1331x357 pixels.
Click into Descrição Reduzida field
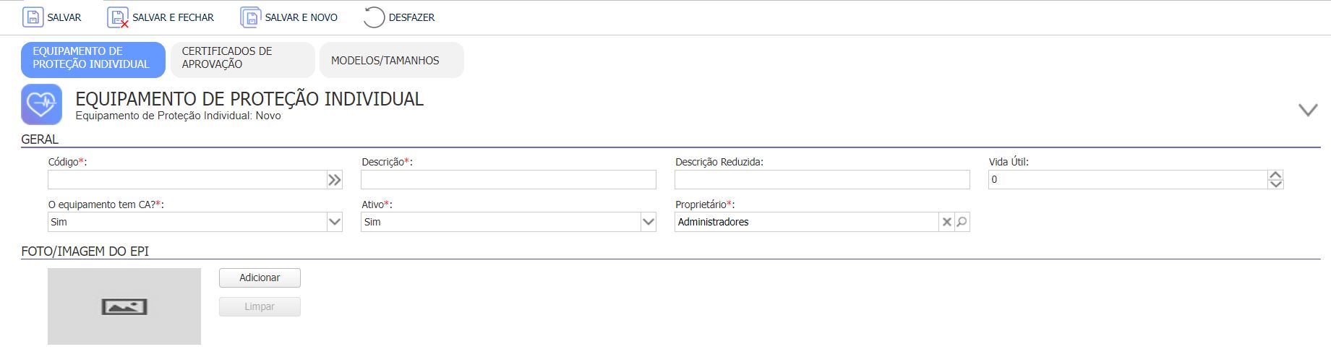coord(821,180)
